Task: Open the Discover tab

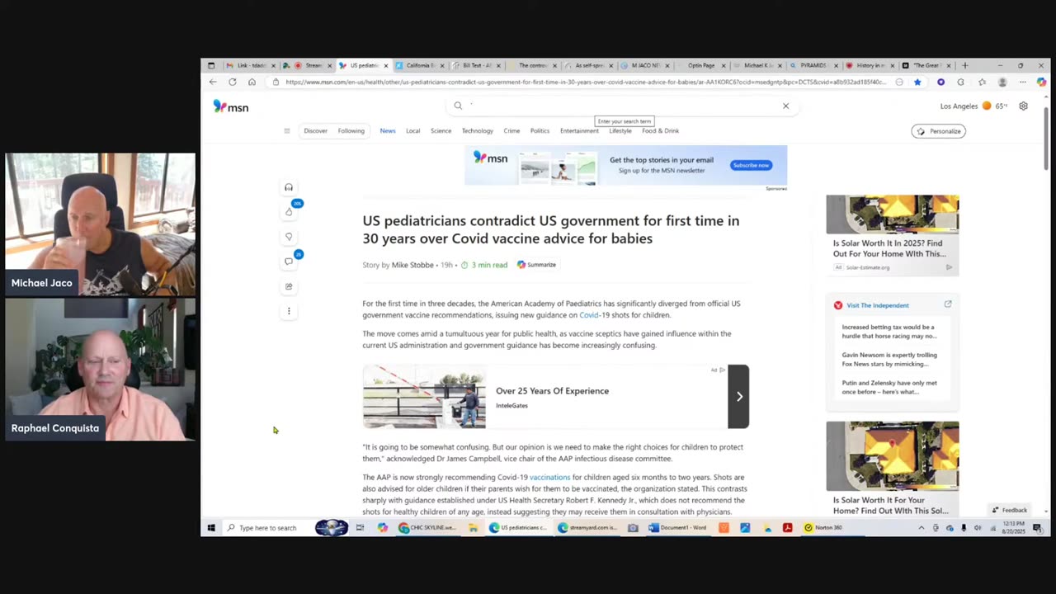Action: tap(315, 130)
